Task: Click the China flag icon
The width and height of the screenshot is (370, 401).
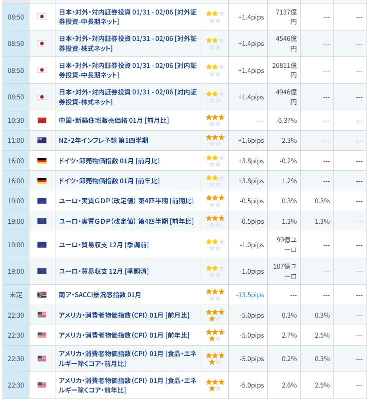Action: click(x=42, y=120)
